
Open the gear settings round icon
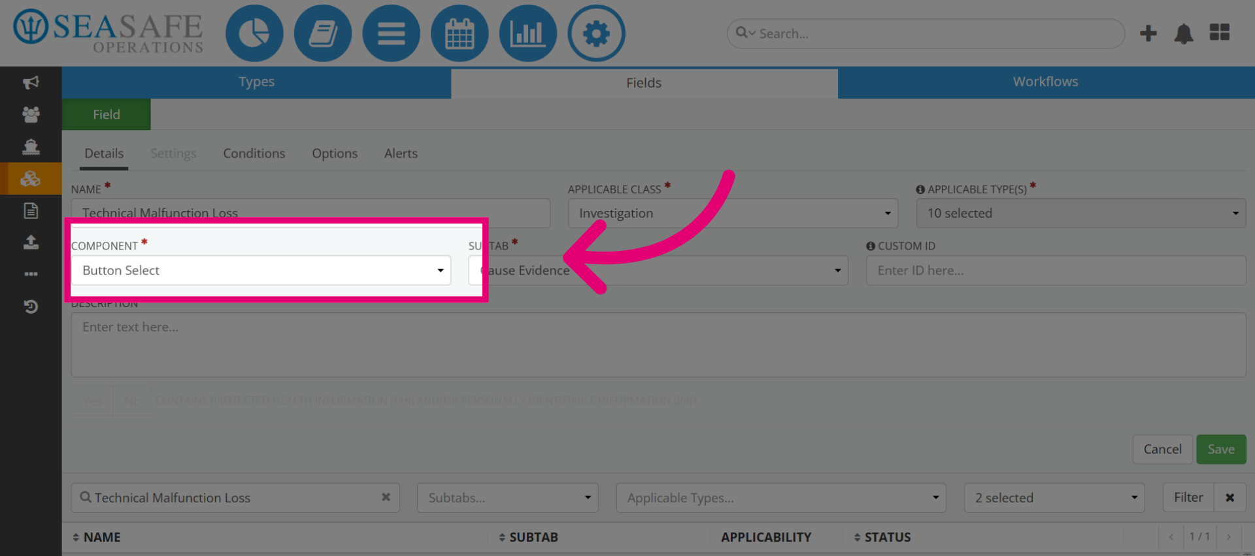tap(596, 33)
